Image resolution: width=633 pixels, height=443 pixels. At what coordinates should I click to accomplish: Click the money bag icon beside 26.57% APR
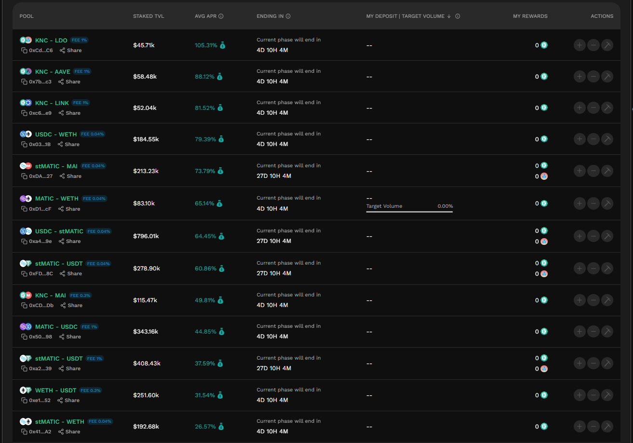[x=221, y=427]
